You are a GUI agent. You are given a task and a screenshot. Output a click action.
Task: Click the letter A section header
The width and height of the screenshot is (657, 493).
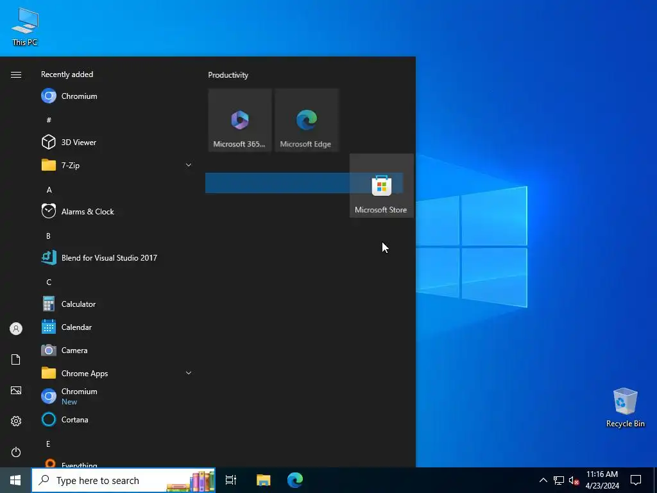[49, 190]
